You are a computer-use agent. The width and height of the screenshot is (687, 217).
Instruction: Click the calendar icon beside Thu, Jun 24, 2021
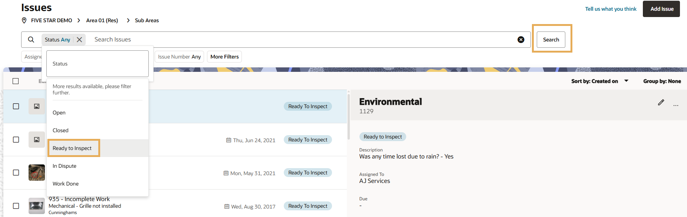click(229, 140)
